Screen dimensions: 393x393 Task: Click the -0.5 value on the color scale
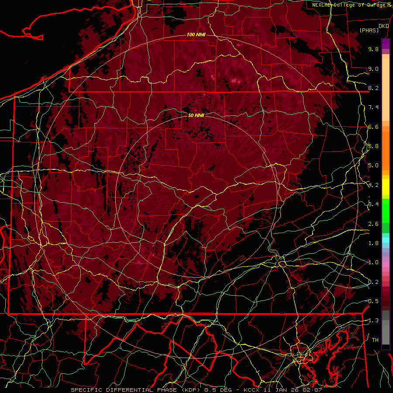tap(372, 301)
